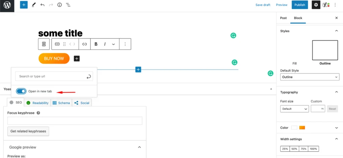
Task: Open the block inserter plus button
Action: (x=24, y=5)
